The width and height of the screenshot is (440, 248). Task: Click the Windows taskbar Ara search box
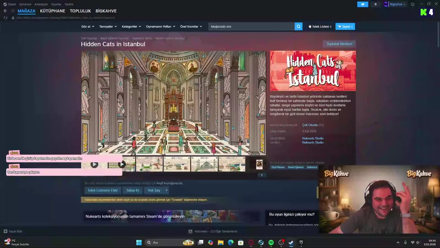coord(169,242)
